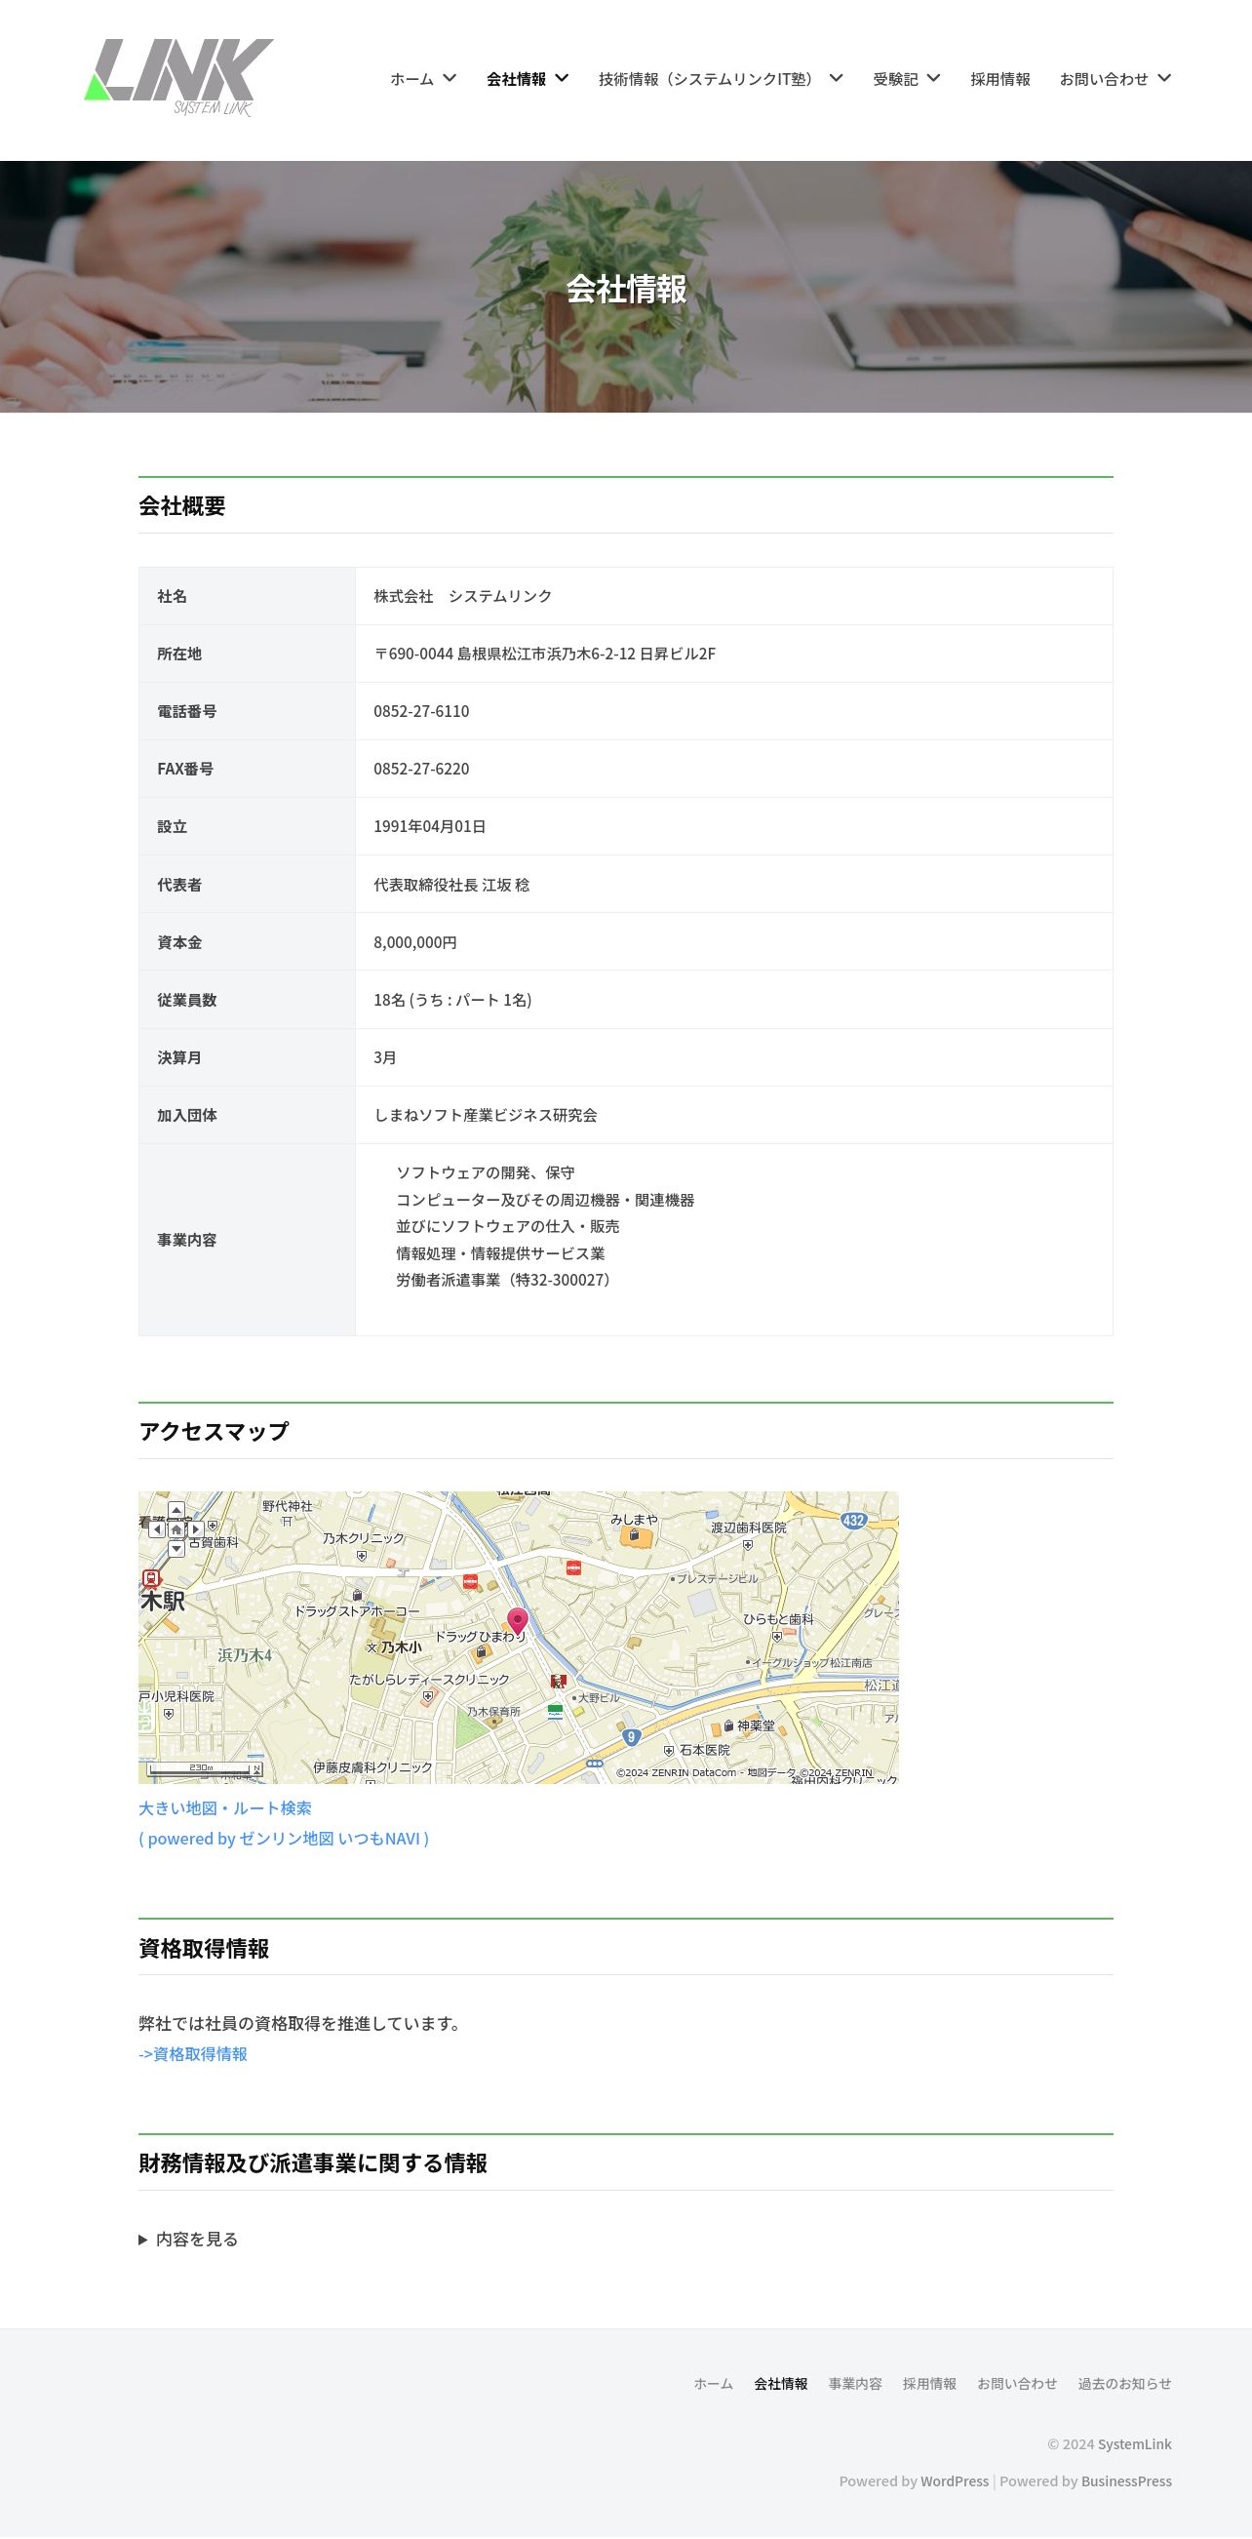Screen dimensions: 1252x2539
Task: Click the footer 会社情報 link
Action: [x=781, y=2383]
